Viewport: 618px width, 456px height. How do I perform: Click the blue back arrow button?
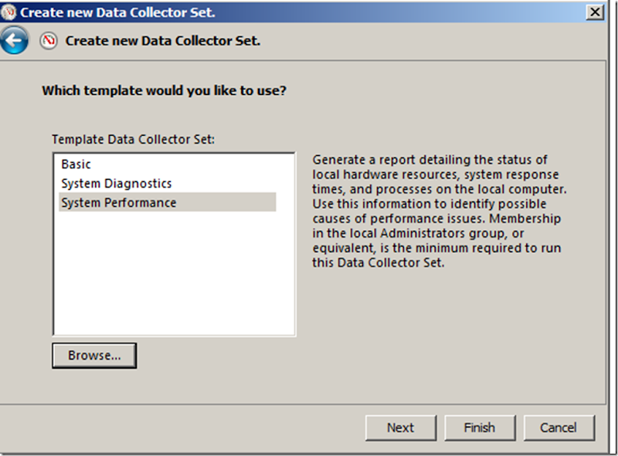click(15, 40)
